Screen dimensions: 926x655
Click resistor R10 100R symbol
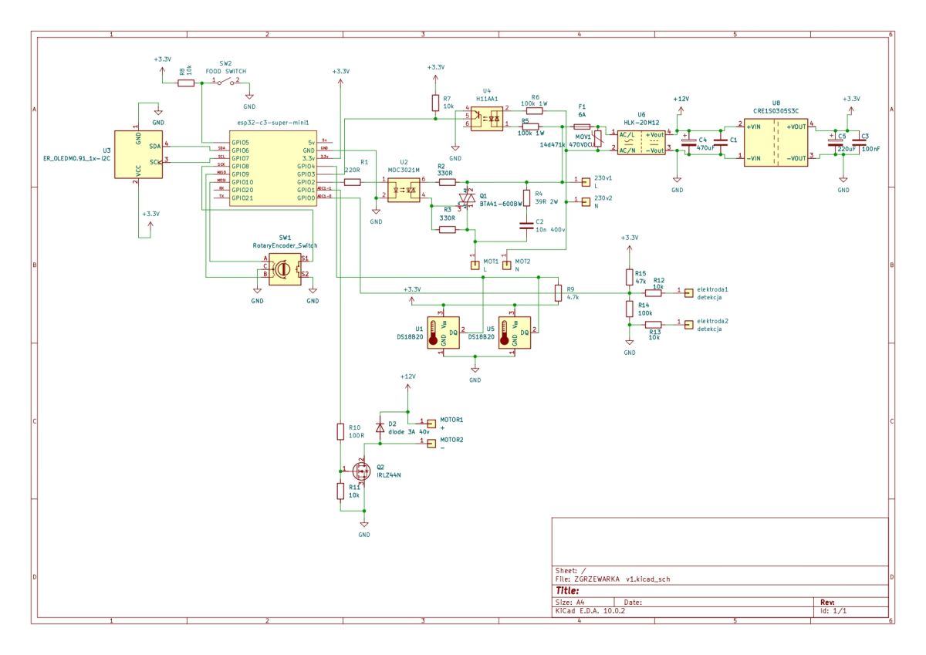(x=340, y=431)
